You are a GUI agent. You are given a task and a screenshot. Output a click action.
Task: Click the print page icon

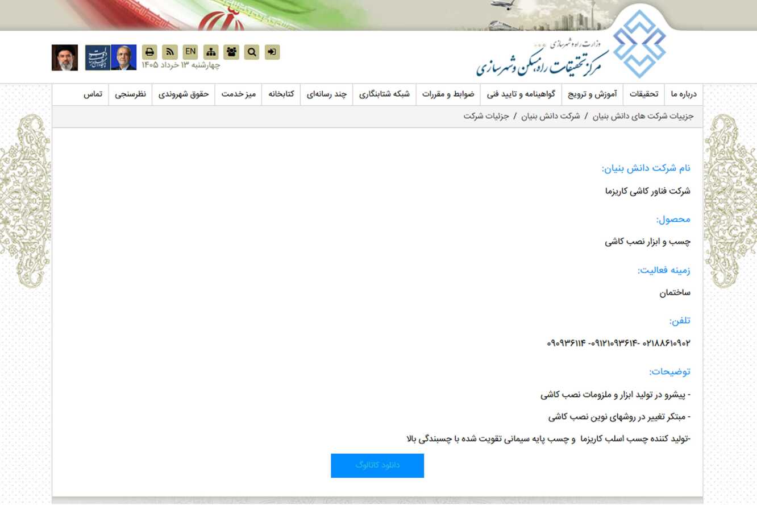click(149, 52)
